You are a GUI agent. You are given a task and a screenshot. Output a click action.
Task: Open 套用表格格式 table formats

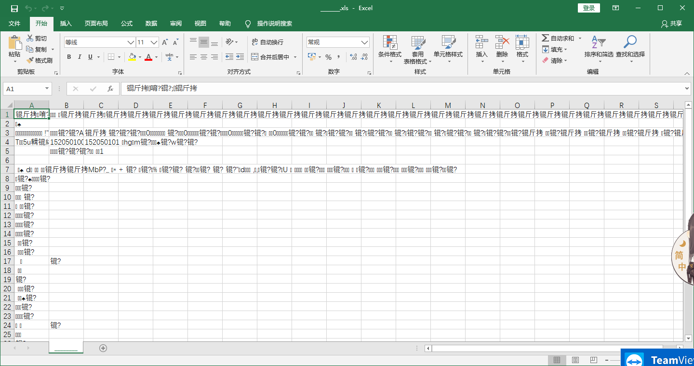pos(417,49)
